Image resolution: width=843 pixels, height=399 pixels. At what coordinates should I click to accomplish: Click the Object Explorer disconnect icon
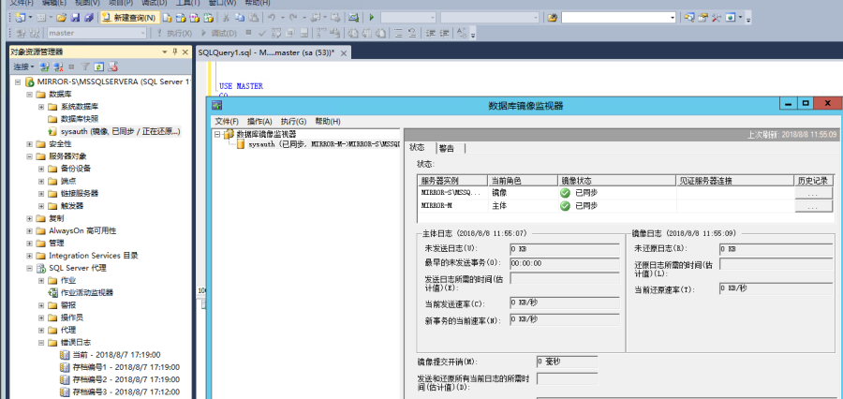click(57, 67)
